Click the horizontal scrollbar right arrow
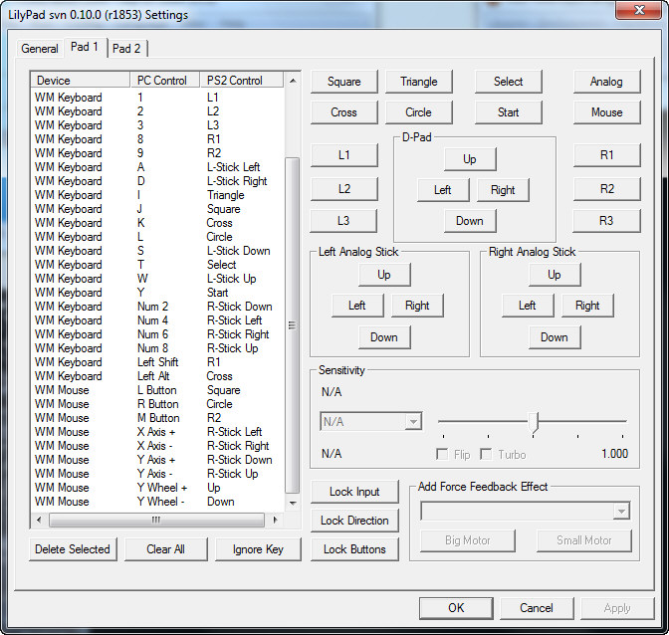This screenshot has height=635, width=669. pyautogui.click(x=276, y=520)
